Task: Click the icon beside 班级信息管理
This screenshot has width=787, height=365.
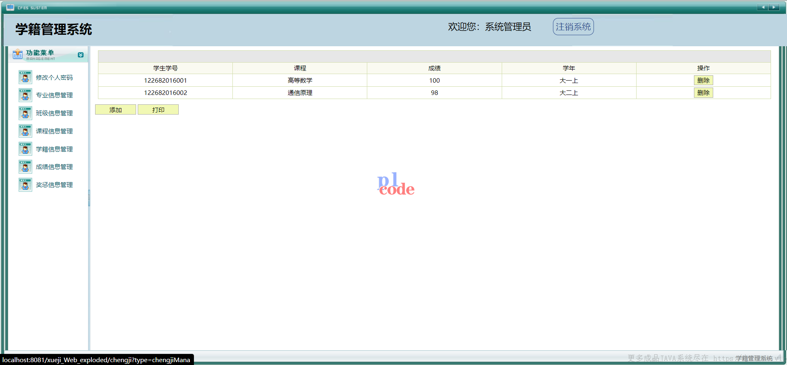Action: 25,113
